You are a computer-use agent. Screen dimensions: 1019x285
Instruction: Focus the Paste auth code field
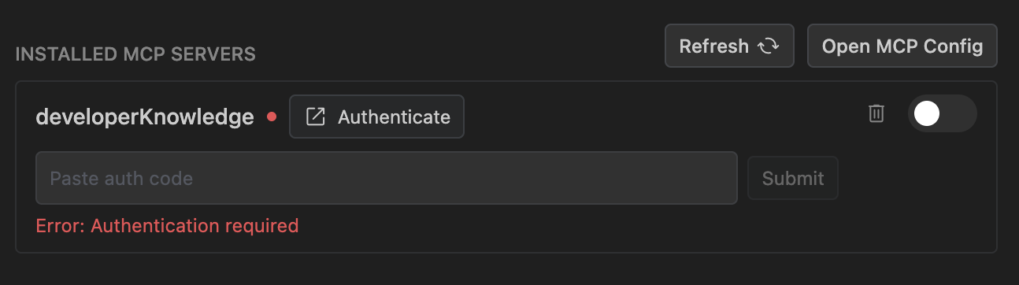[x=386, y=178]
